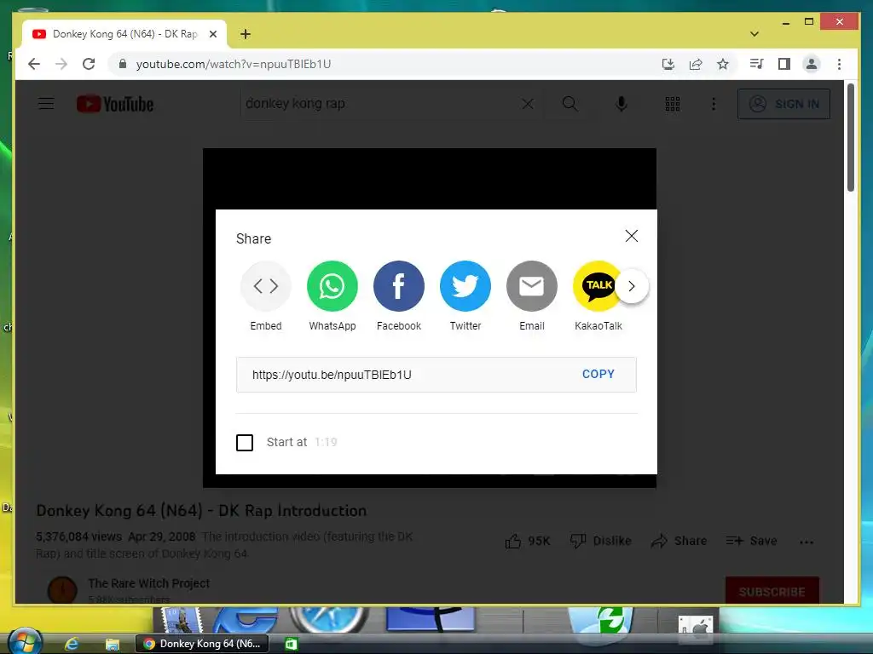Install app icon in address bar
The width and height of the screenshot is (873, 654).
[x=668, y=64]
